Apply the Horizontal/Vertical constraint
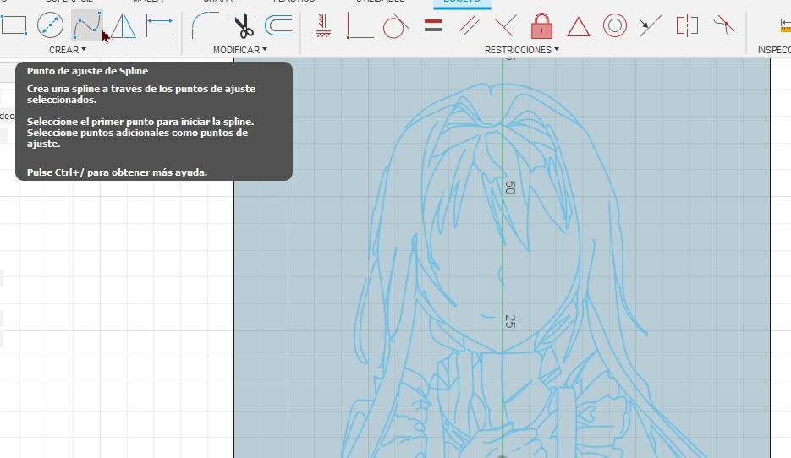 click(x=323, y=25)
